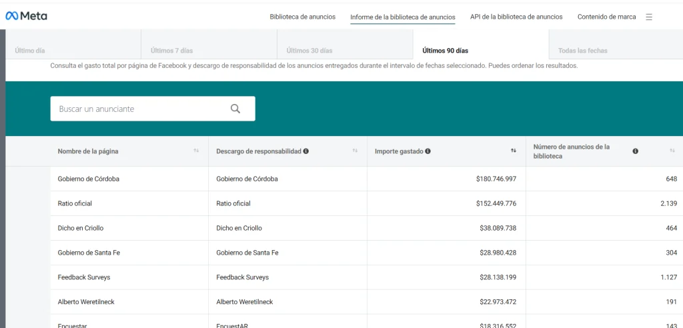Sort by Descargo de responsabilidad arrows
683x328 pixels.
coord(355,151)
